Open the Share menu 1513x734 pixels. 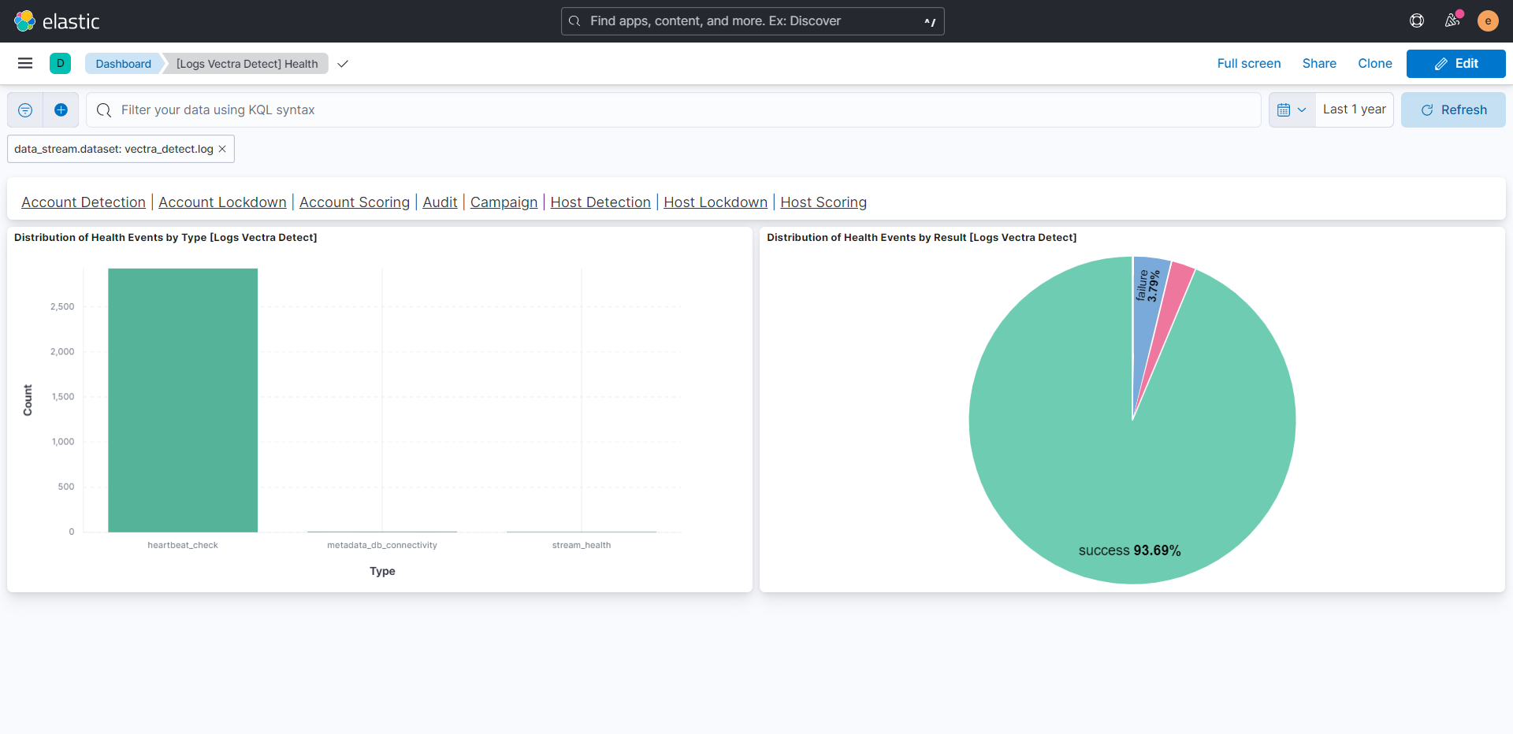(1319, 64)
